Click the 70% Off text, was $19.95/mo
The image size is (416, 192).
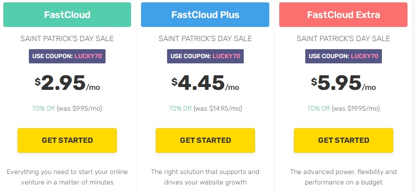(x=343, y=108)
